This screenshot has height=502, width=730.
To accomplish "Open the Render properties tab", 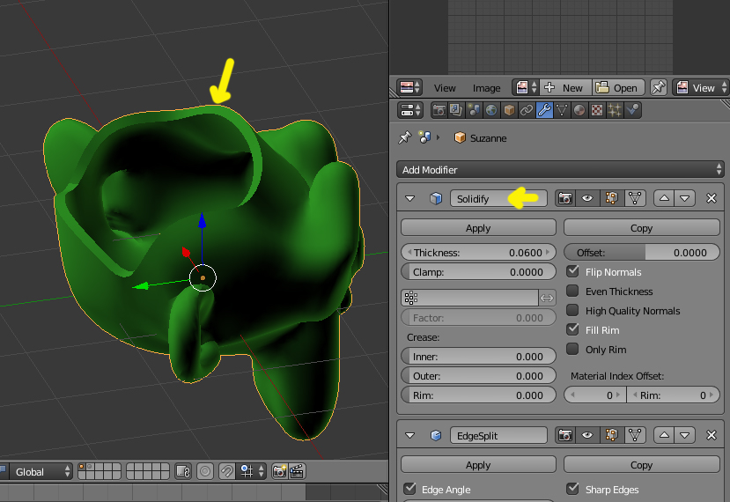I will tap(439, 110).
